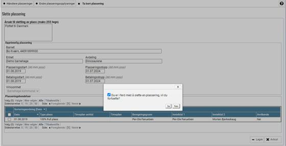Viewport: 286px width, 146px height.
Task: Toggle checkbox in delete confirmation dialog
Action: pyautogui.click(x=109, y=95)
